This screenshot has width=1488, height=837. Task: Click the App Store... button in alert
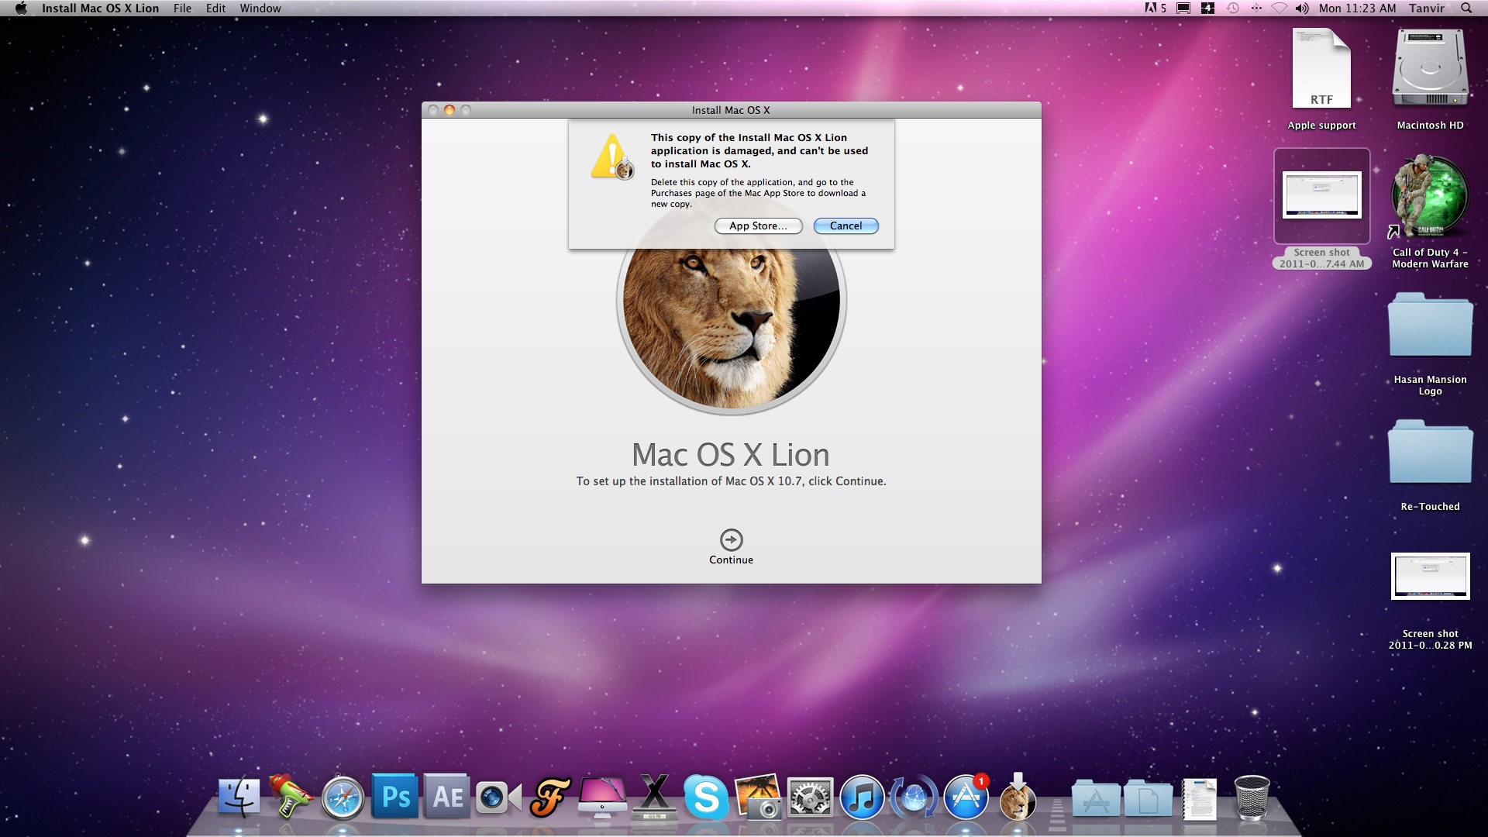click(758, 226)
